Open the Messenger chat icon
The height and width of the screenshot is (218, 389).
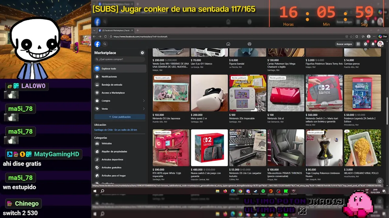point(366,44)
